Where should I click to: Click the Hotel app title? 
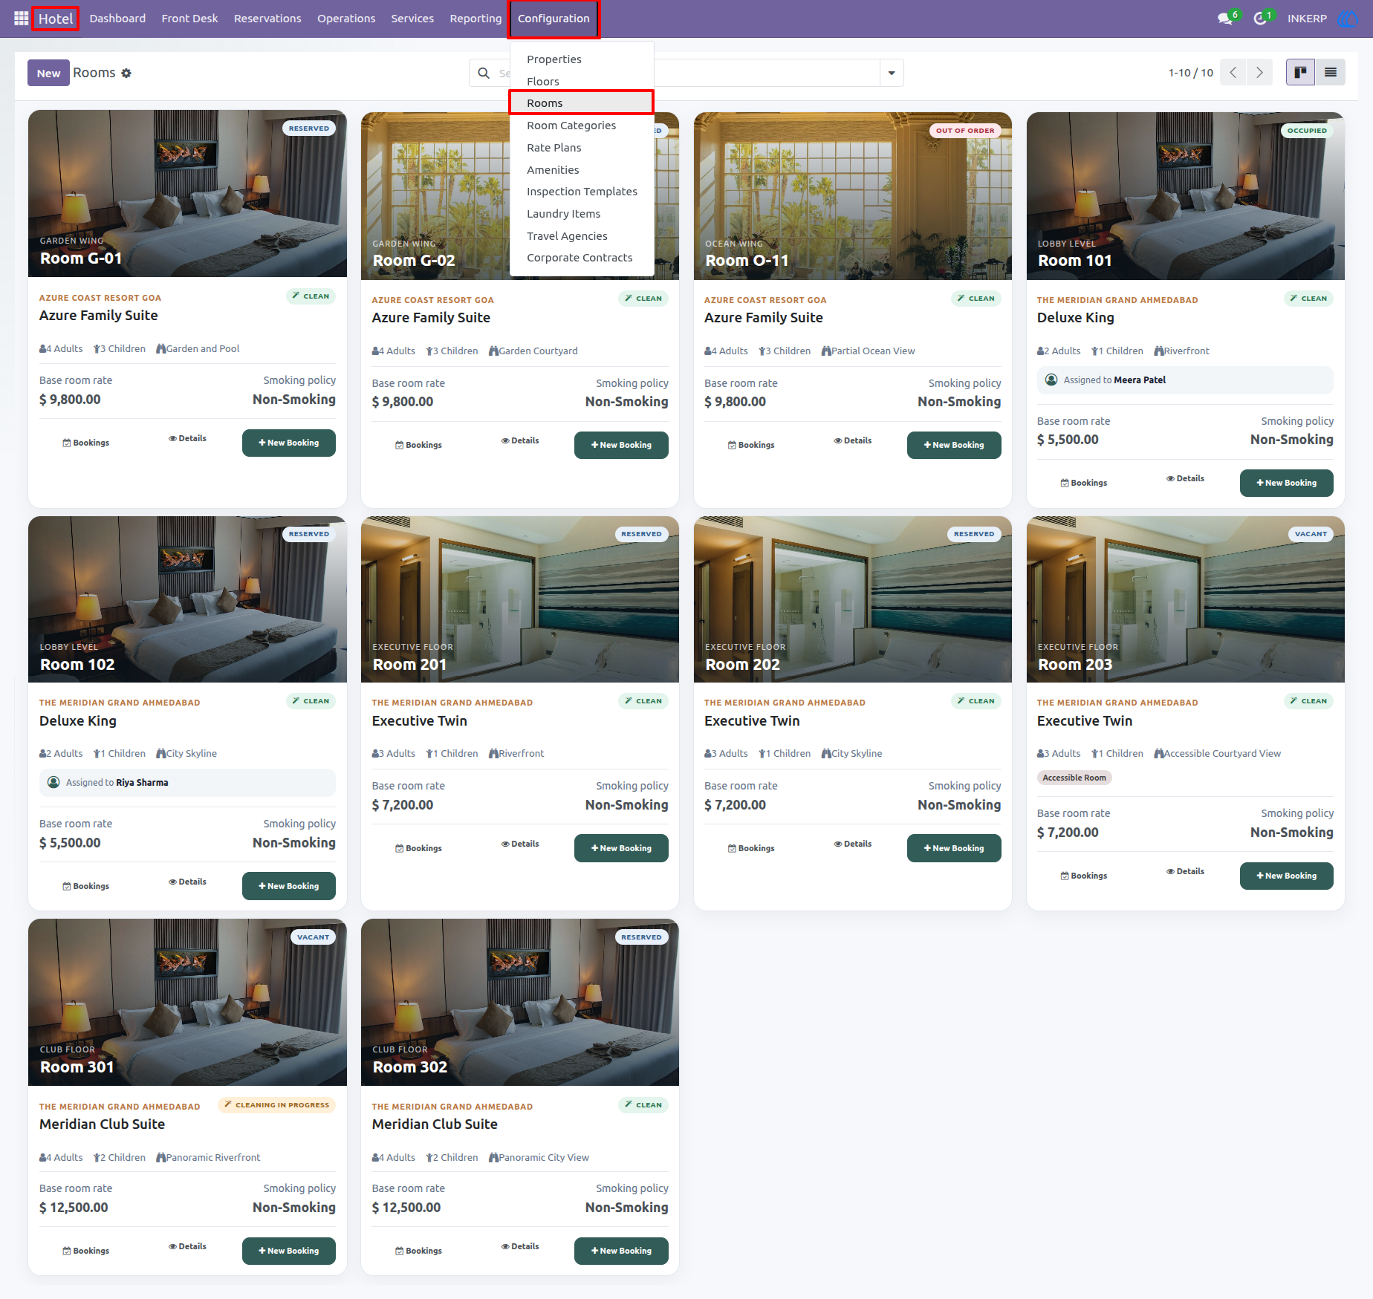[x=56, y=19]
